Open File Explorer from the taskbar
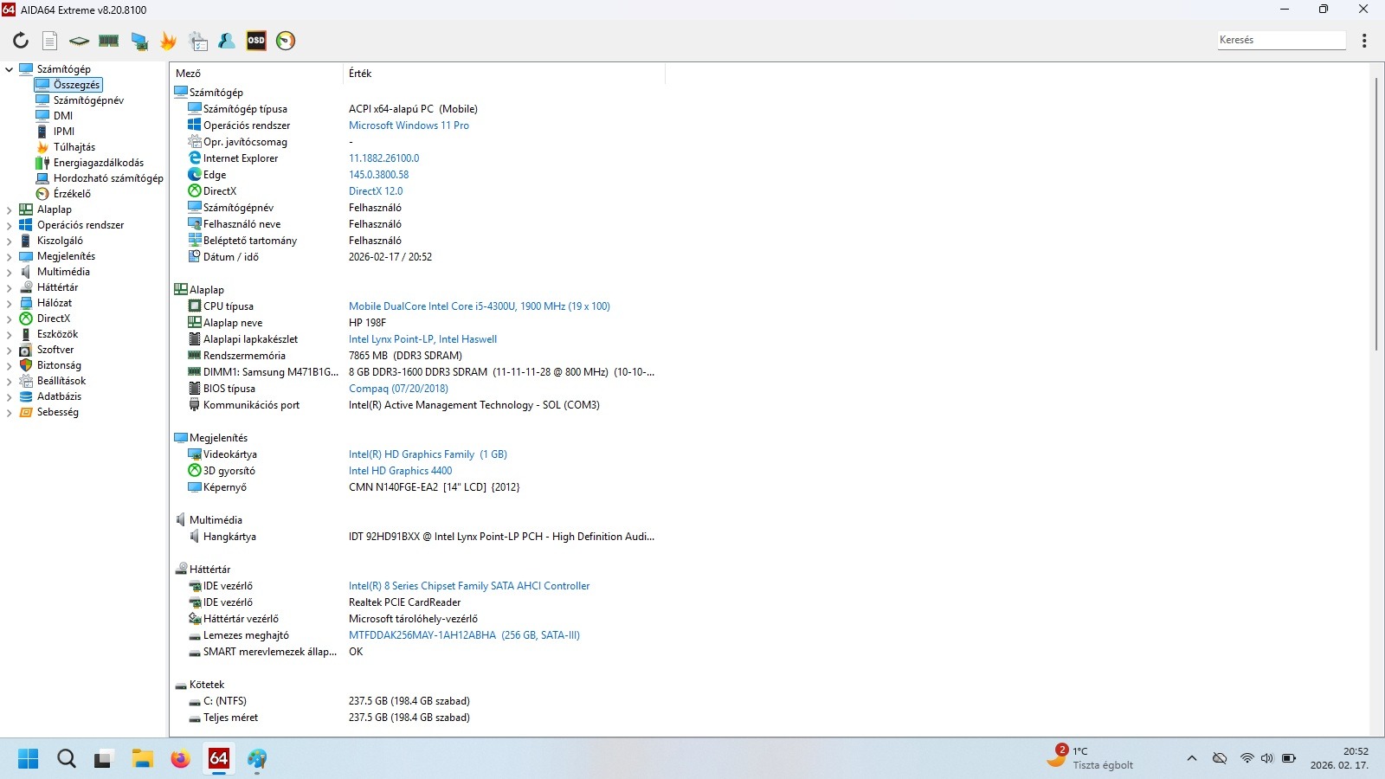 (142, 759)
